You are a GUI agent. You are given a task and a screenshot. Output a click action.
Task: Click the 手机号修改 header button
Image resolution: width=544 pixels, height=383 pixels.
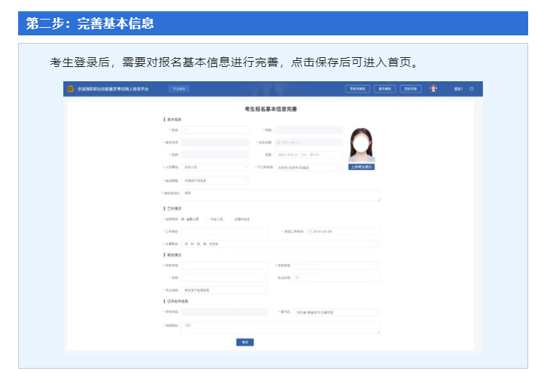356,89
